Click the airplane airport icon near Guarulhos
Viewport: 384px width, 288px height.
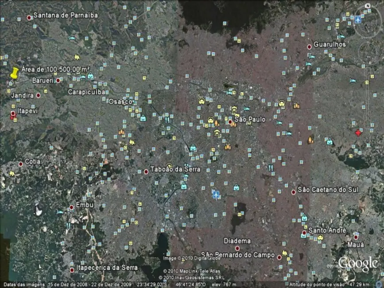tap(358, 20)
